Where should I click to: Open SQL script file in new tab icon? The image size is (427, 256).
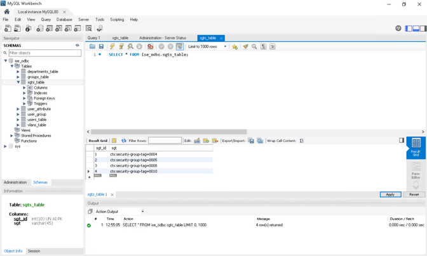(17, 28)
